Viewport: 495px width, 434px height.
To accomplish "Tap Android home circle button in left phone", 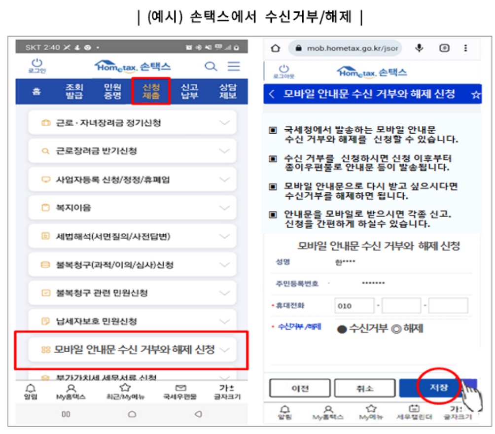I will [132, 414].
